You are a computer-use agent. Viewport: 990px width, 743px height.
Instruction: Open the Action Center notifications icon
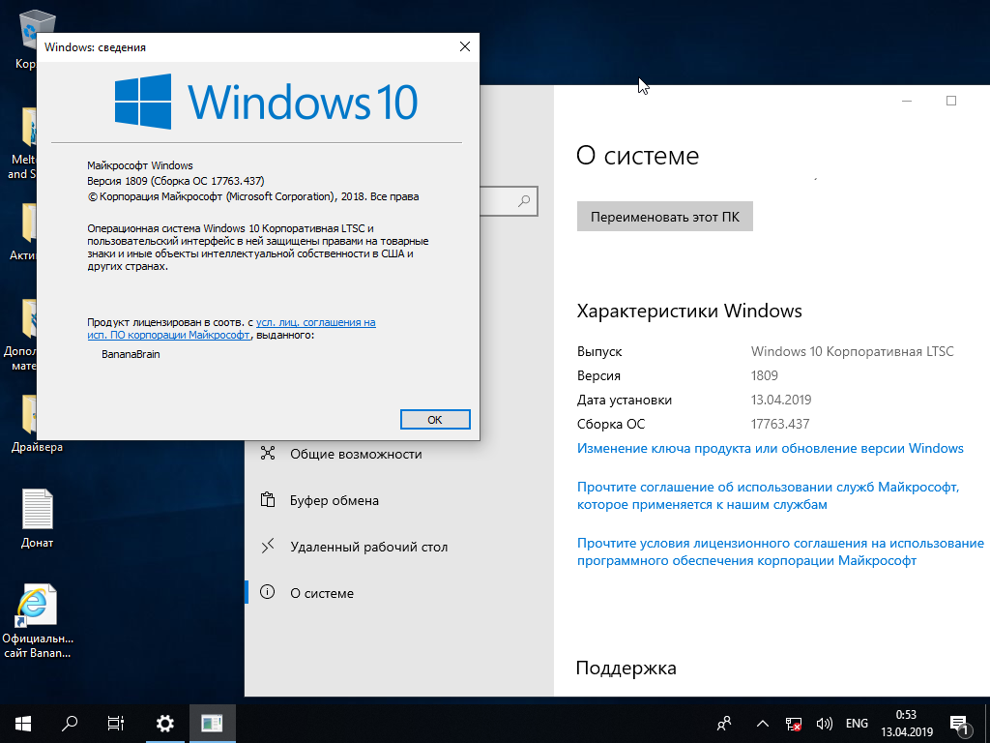pyautogui.click(x=959, y=724)
